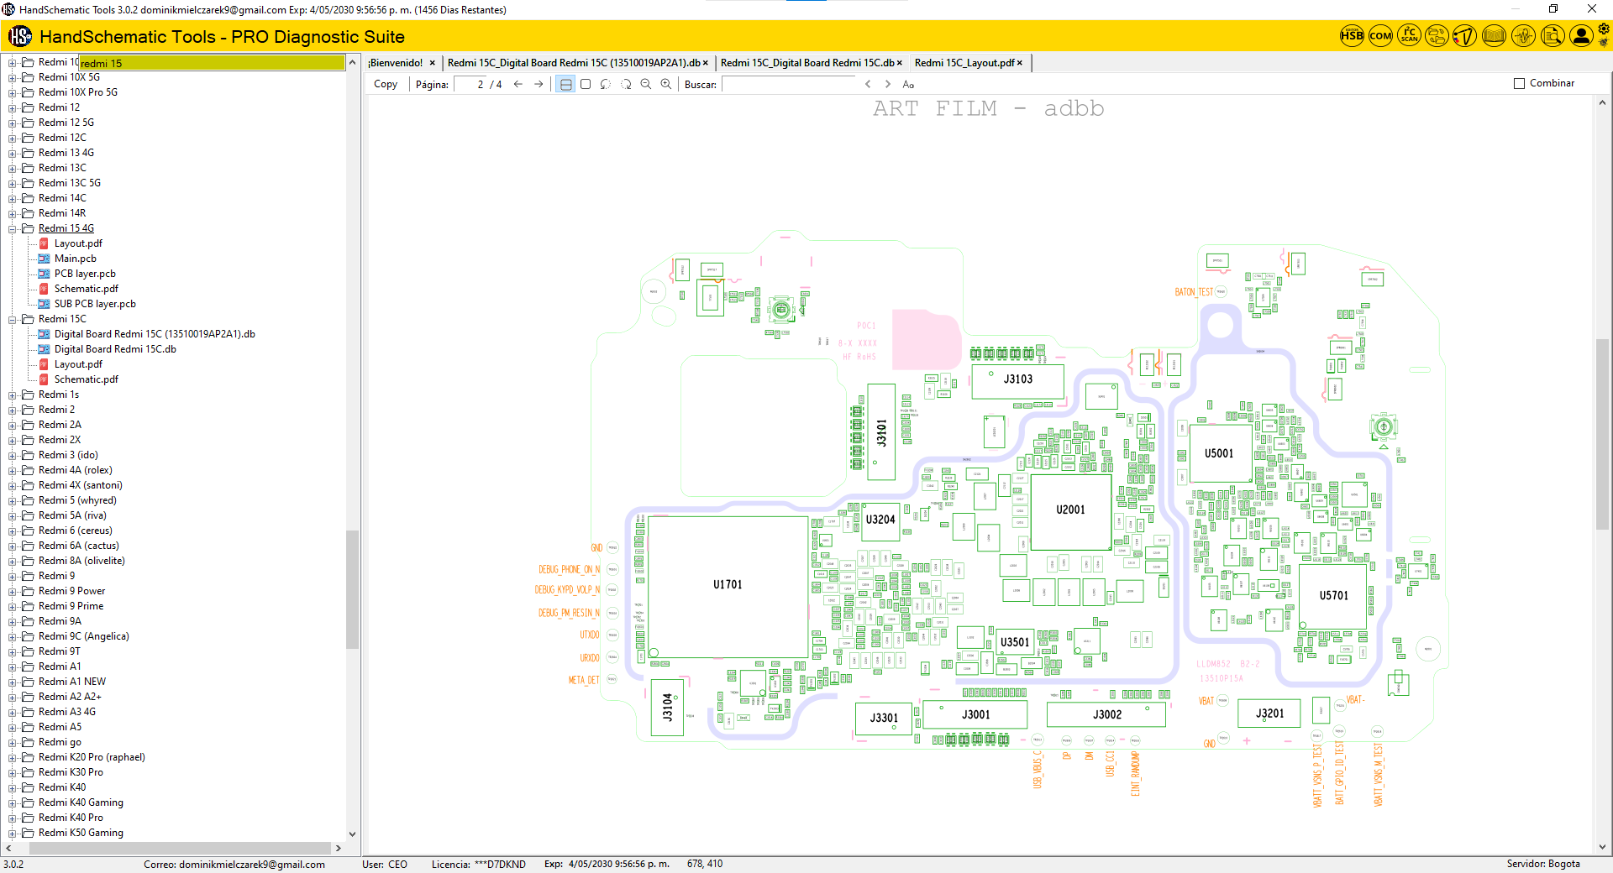Expand the Redmi 12 folder
1613x873 pixels.
click(13, 107)
